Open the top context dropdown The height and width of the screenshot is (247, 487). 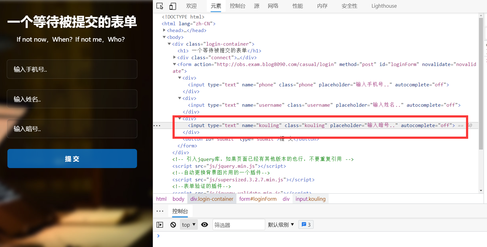(189, 225)
